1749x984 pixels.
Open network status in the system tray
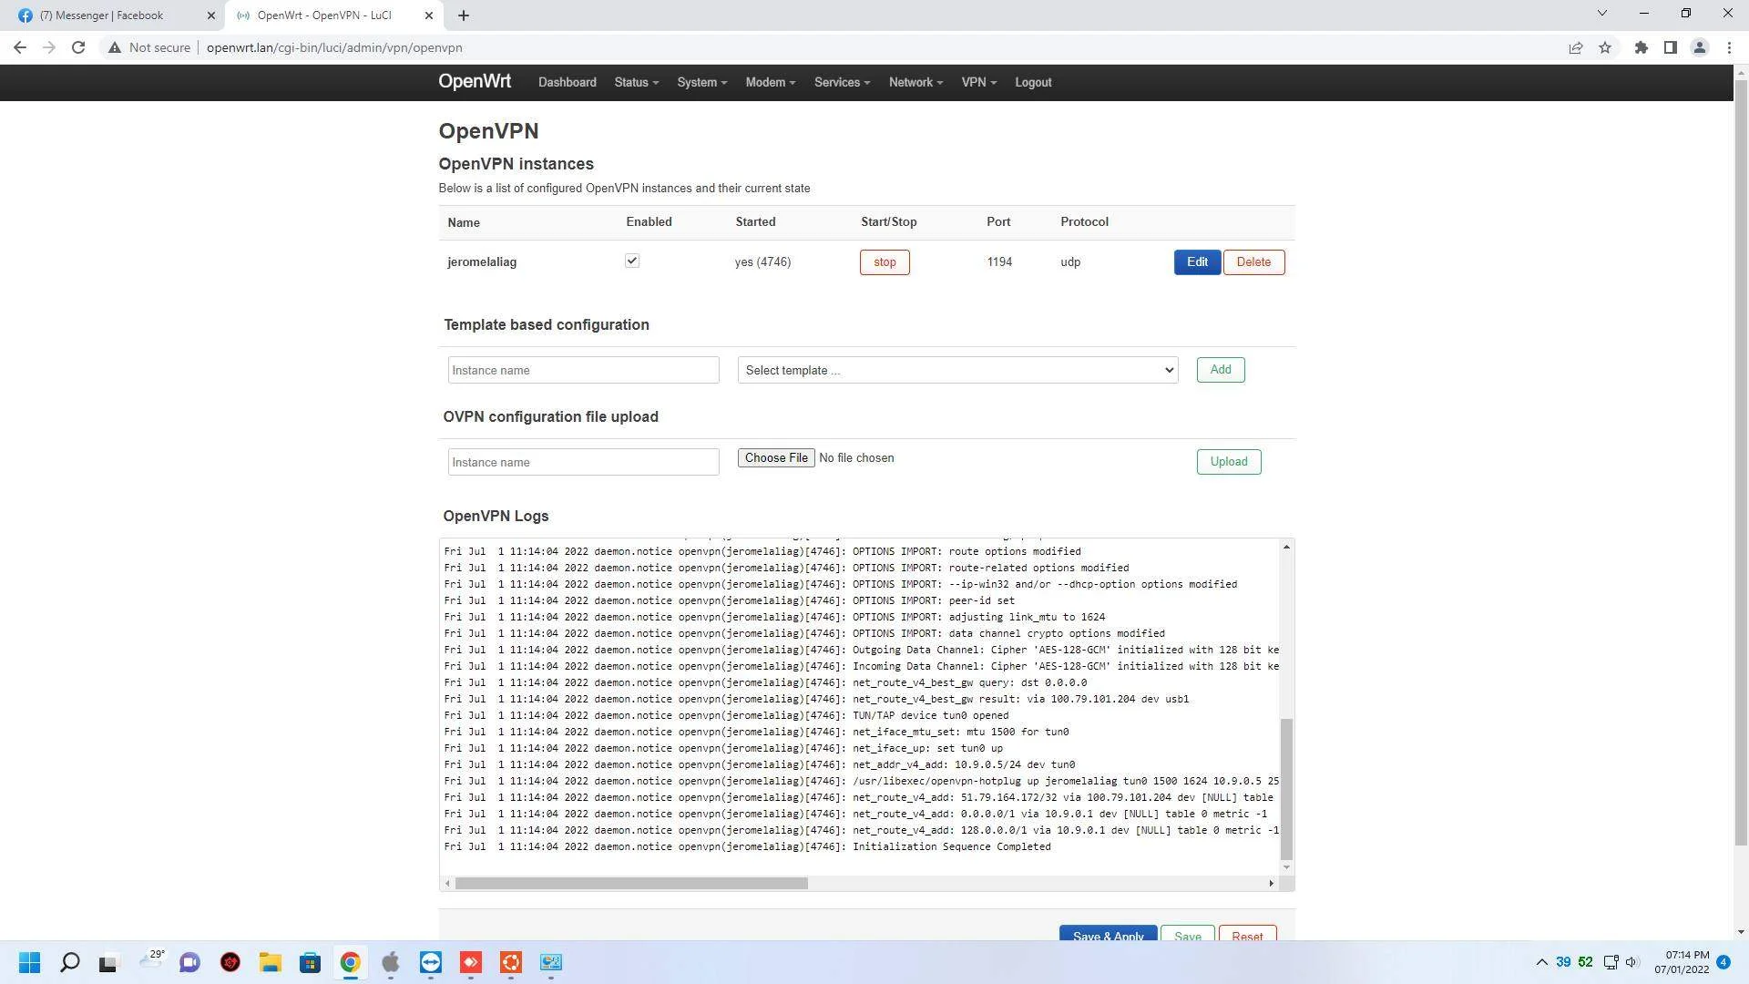[1611, 962]
